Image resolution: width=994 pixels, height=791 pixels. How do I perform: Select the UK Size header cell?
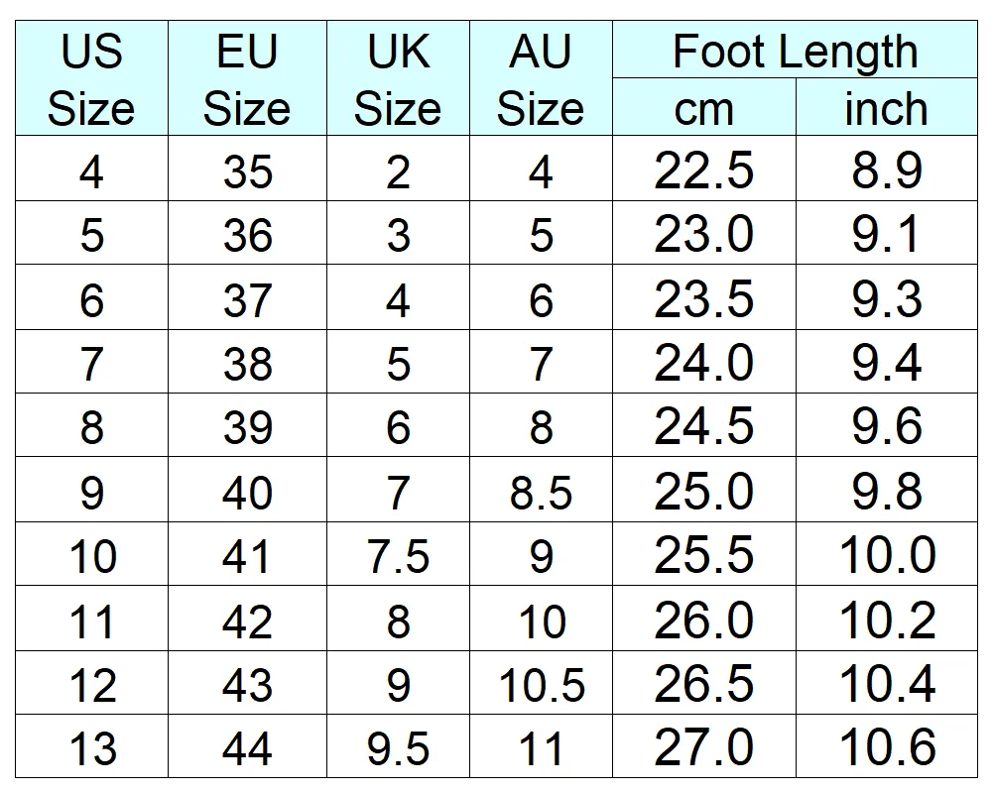[398, 78]
